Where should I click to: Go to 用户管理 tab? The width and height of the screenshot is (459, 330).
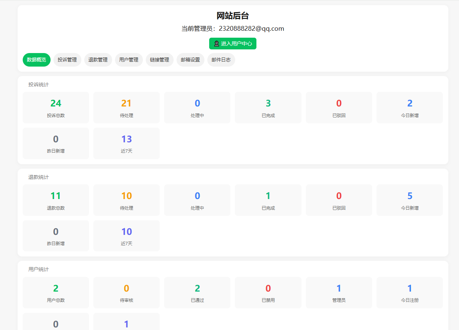point(129,60)
